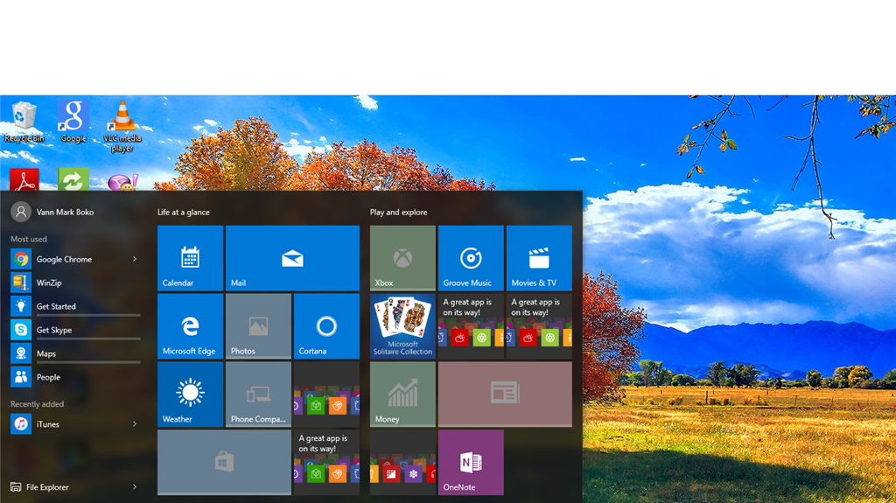Click the Life at a glance group title

(184, 212)
